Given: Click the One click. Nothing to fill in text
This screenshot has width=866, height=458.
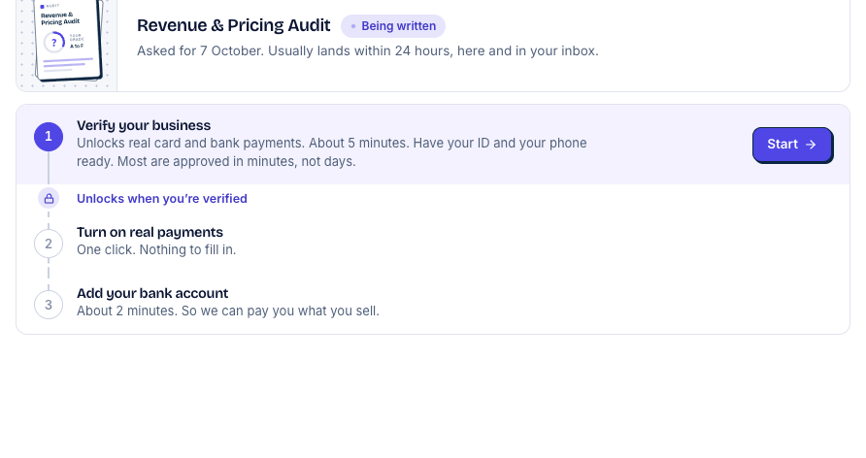Looking at the screenshot, I should [156, 250].
